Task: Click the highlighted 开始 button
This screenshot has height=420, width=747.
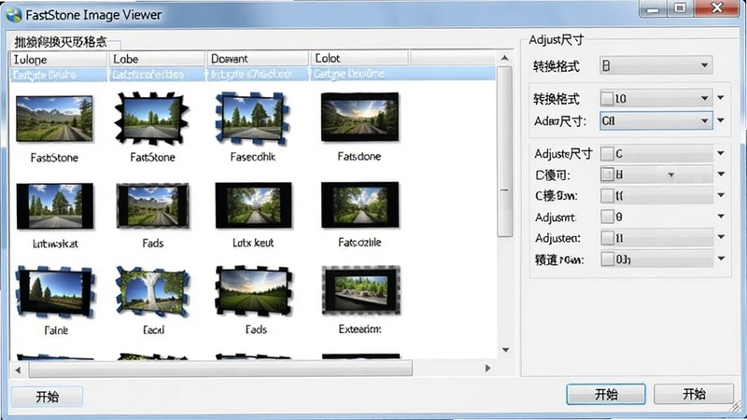Action: tap(605, 394)
